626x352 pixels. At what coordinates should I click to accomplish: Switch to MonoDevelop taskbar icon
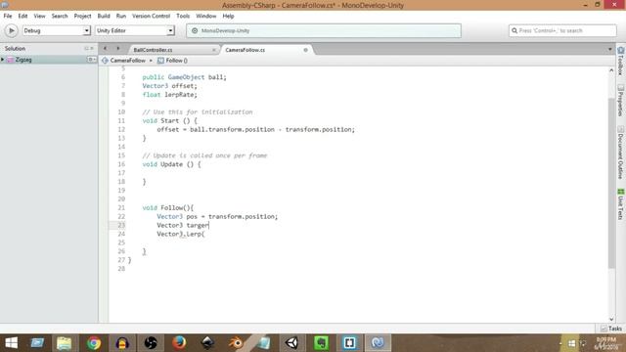(x=378, y=343)
